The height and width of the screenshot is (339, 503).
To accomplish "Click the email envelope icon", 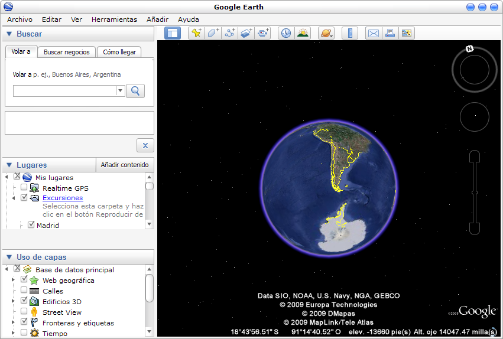I will [374, 33].
